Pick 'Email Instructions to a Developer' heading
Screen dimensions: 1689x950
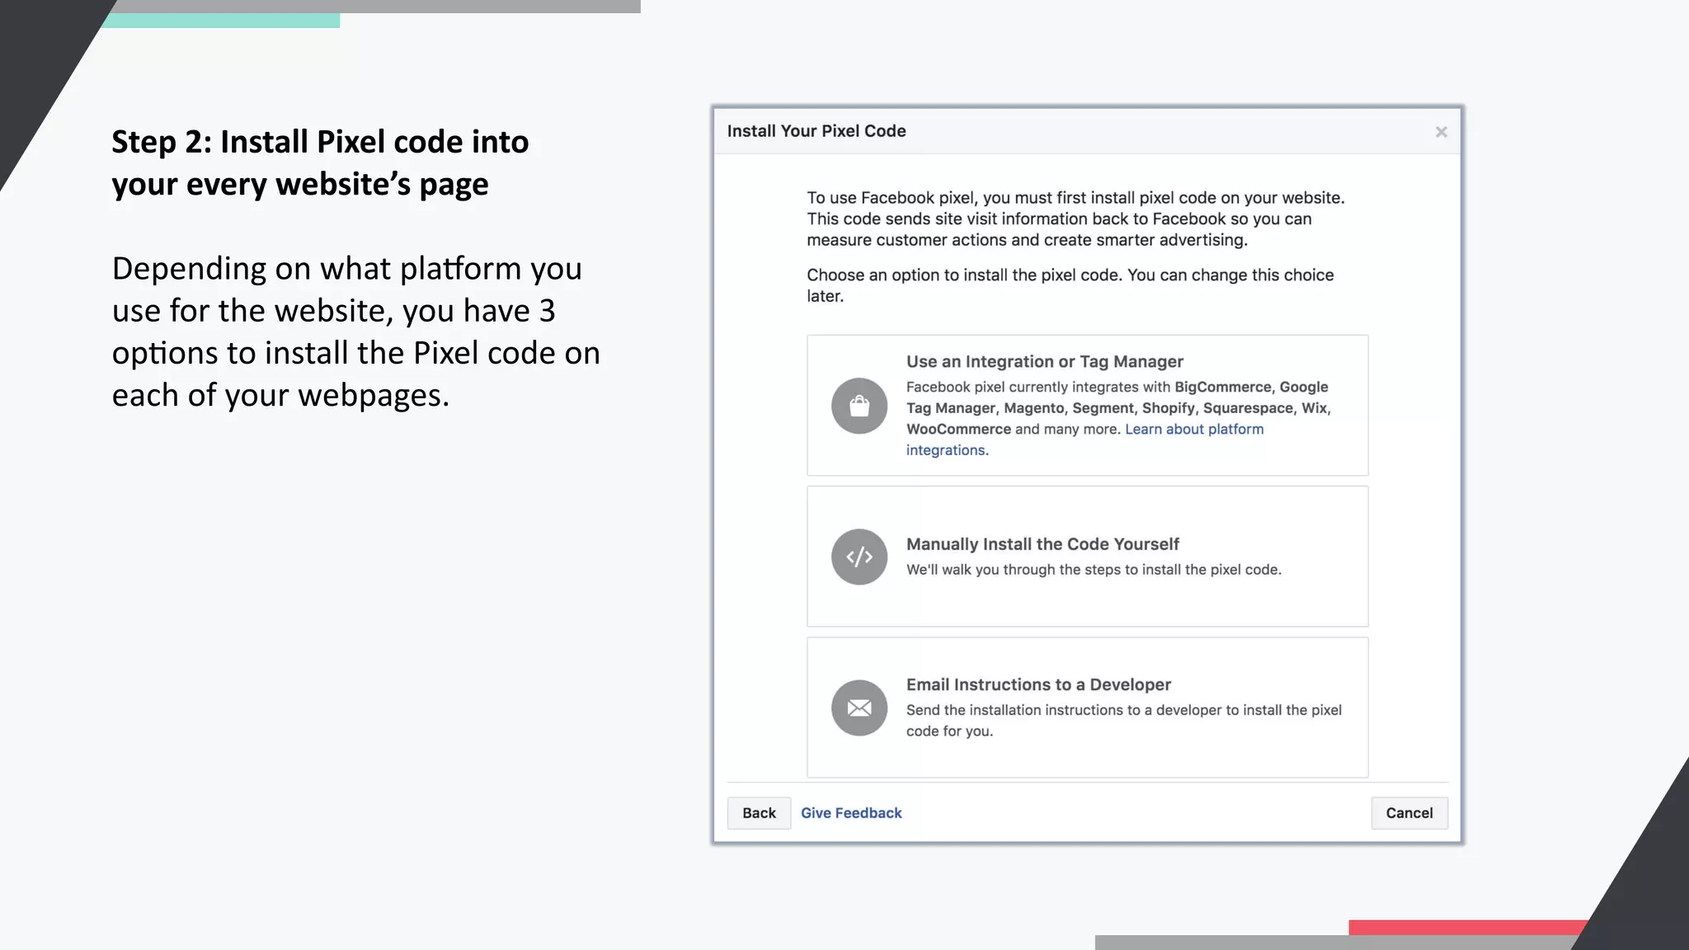(1037, 684)
